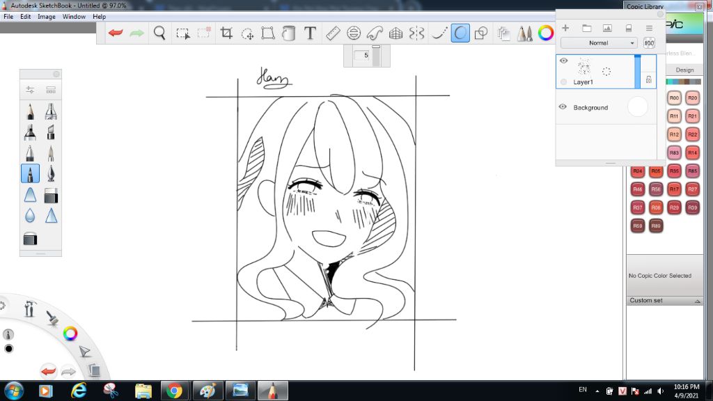
Task: Toggle the Symmetry tool
Action: click(416, 33)
